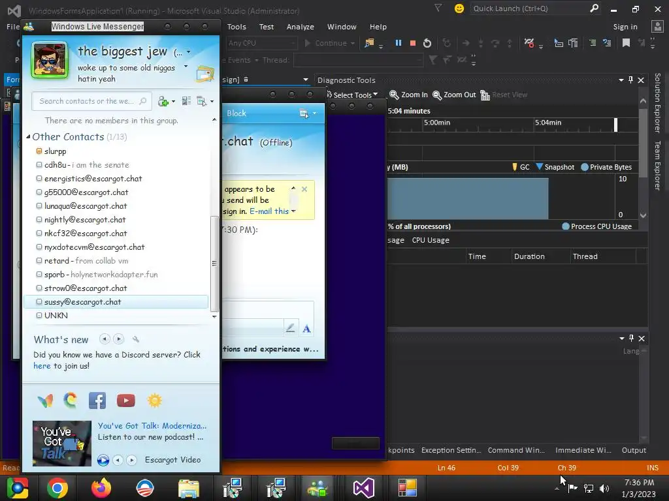This screenshot has width=669, height=501.
Task: Open File Explorer folder from the taskbar
Action: (x=189, y=488)
